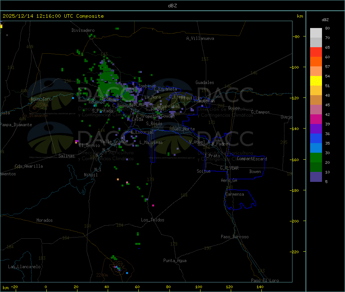
Task: Click the Lag.Llancanelo location label
Action: [x=24, y=267]
